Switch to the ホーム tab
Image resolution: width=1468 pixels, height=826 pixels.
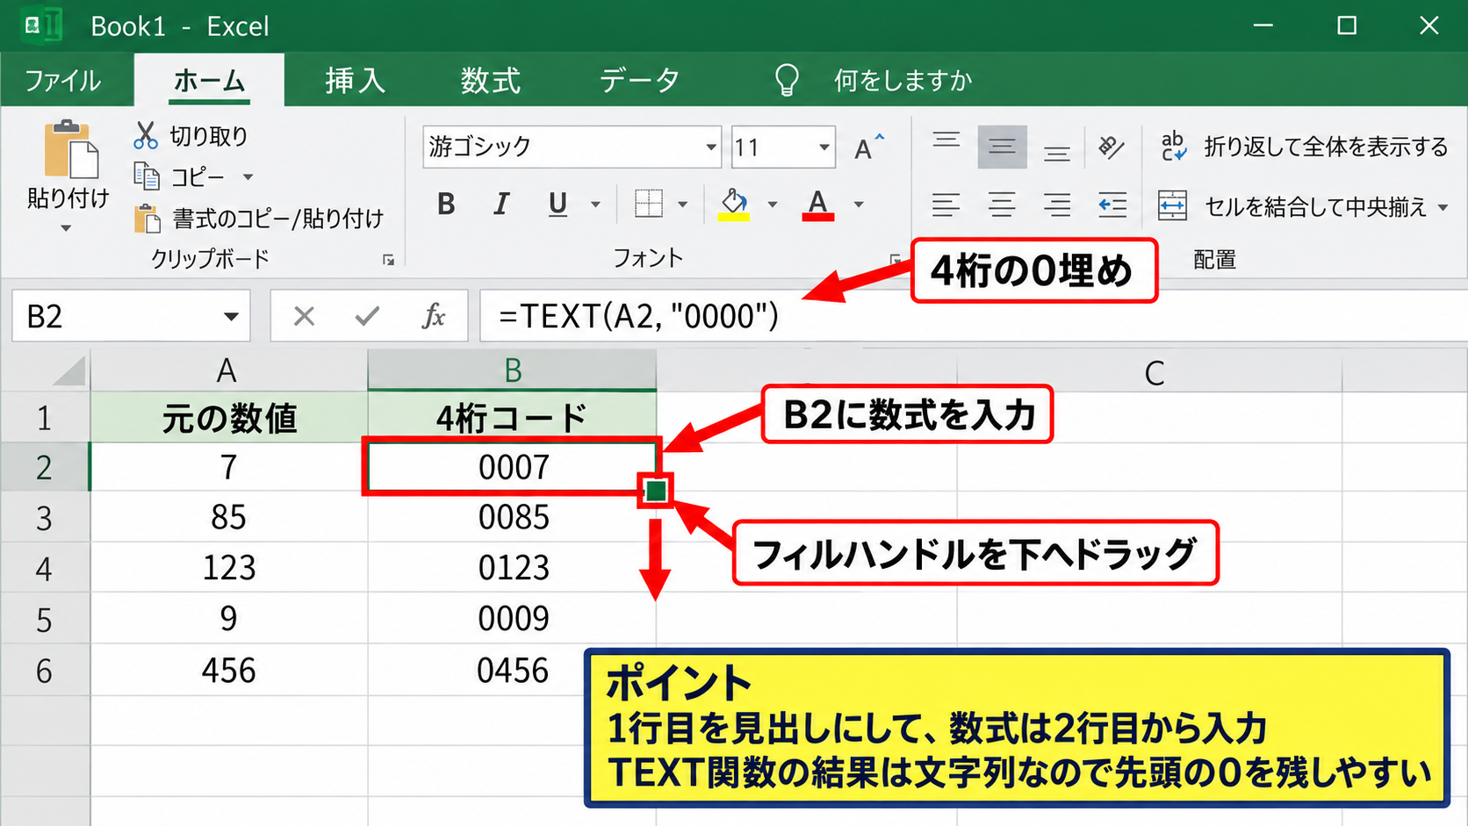tap(209, 80)
